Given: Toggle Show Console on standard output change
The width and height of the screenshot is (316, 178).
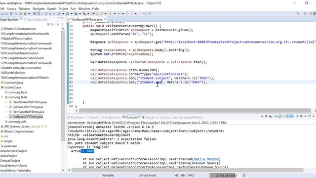Looking at the screenshot, I should pyautogui.click(x=287, y=117).
